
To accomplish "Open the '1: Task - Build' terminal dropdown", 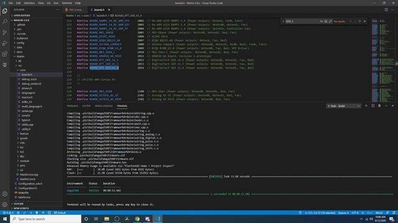I will pos(343,106).
